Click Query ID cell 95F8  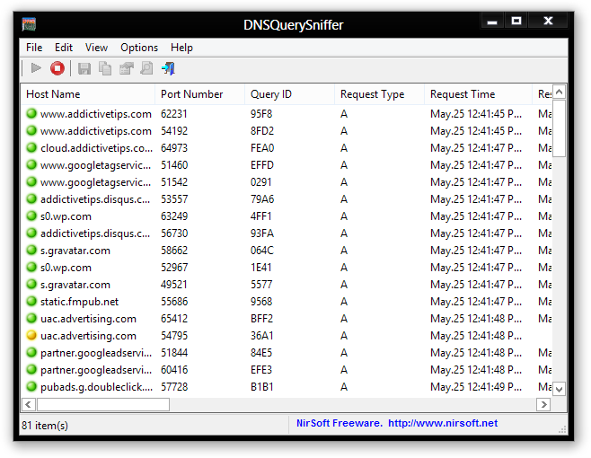[x=261, y=113]
